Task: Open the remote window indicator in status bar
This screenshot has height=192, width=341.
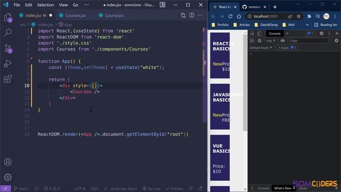Action: coord(5,188)
